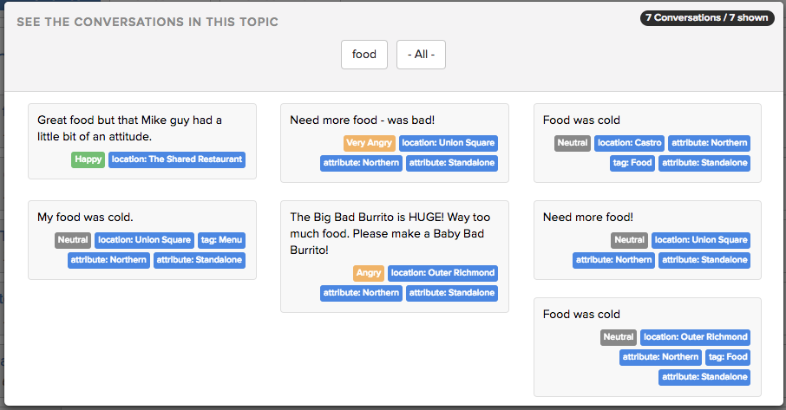Click 'tag: Food' in the Castro conversation

pos(632,163)
